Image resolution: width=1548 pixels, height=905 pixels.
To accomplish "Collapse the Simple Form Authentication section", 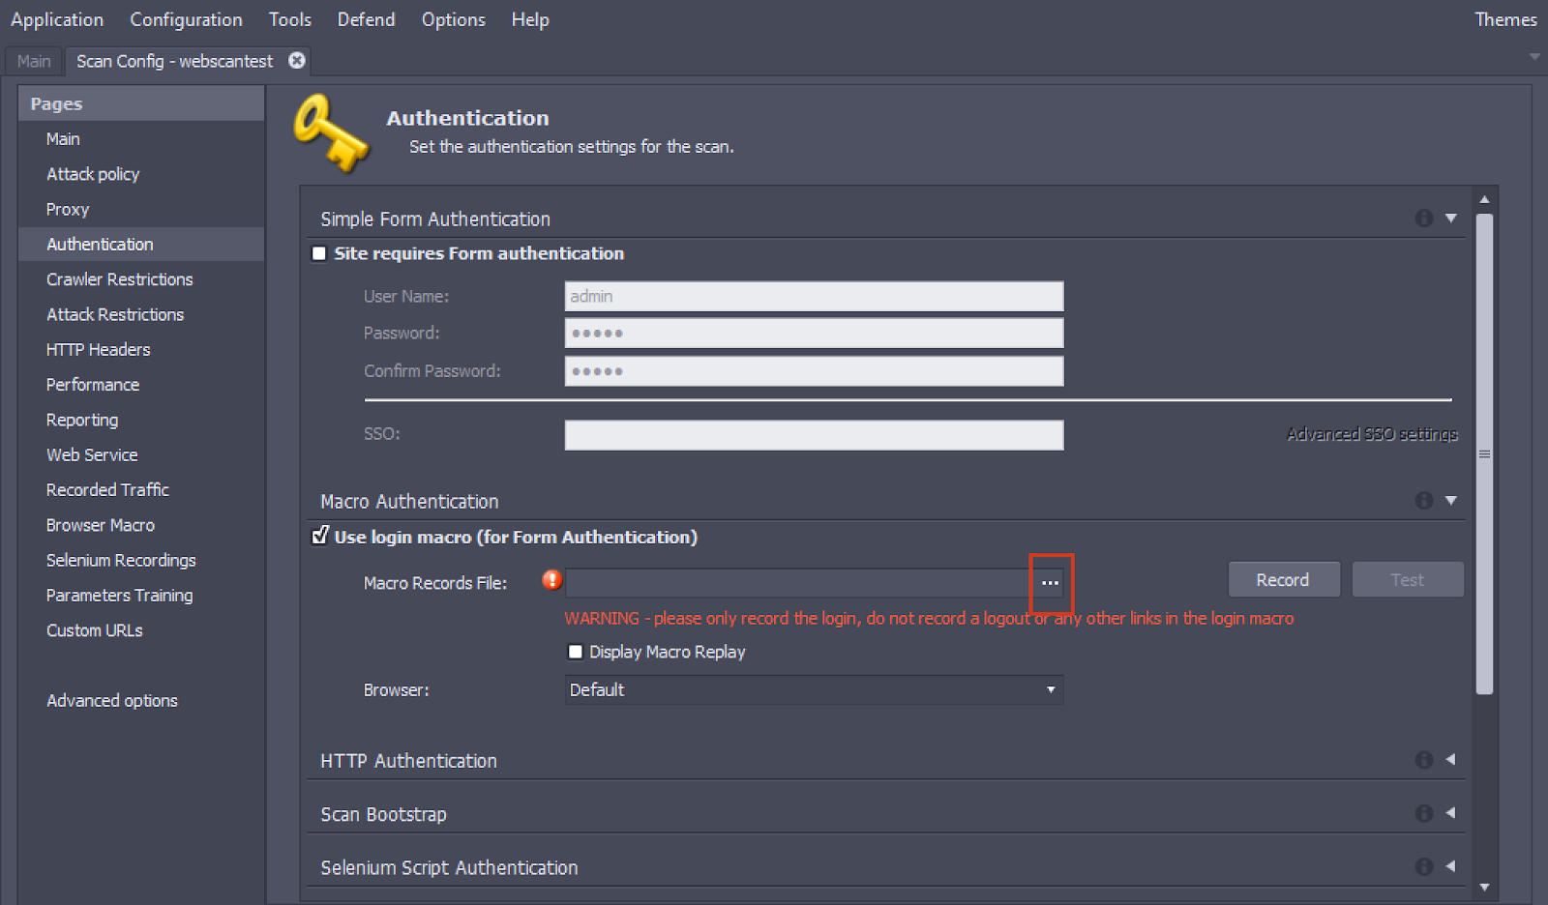I will (1450, 218).
